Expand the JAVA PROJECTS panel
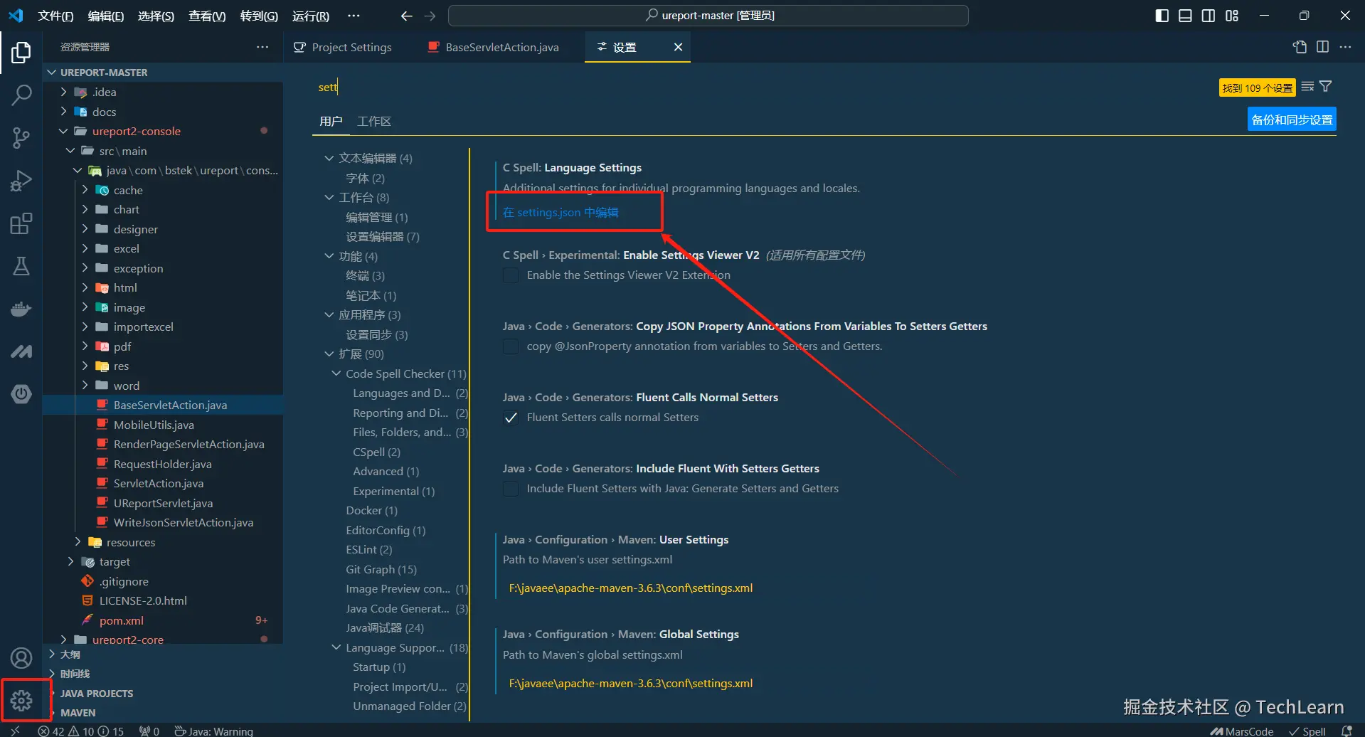Image resolution: width=1365 pixels, height=737 pixels. click(x=163, y=694)
